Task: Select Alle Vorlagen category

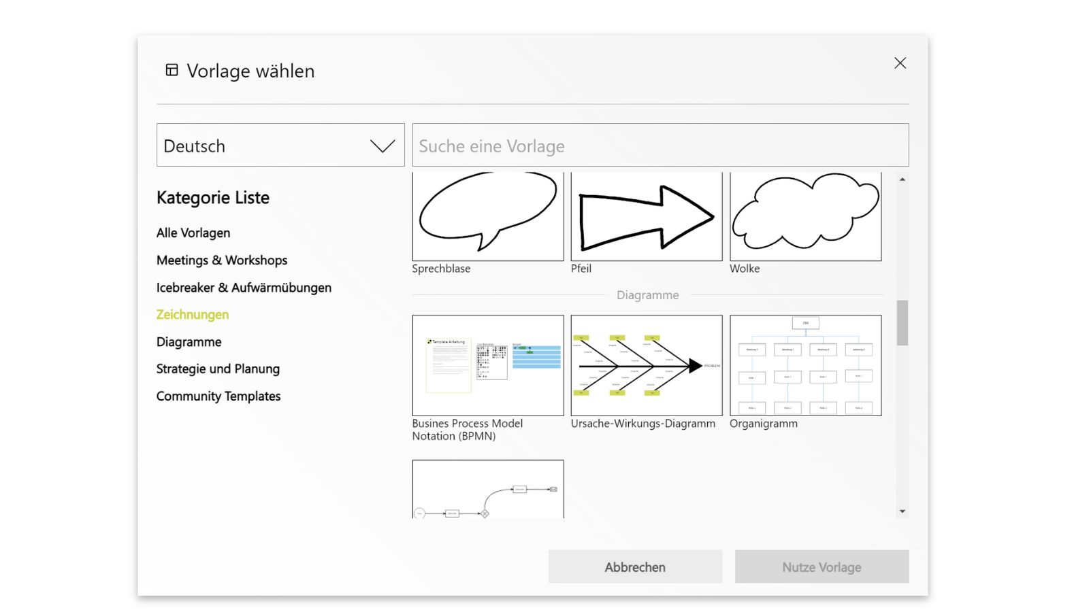Action: [x=193, y=233]
